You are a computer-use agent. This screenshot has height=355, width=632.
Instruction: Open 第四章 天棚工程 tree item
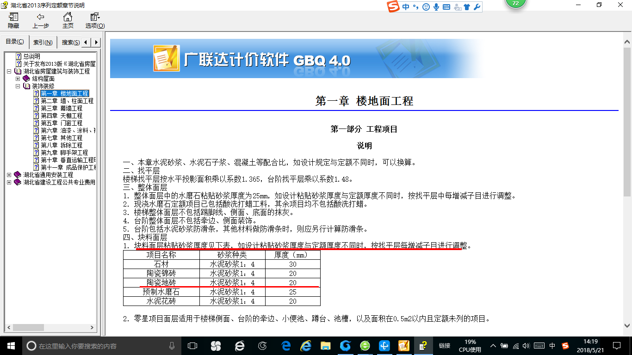[x=62, y=116]
